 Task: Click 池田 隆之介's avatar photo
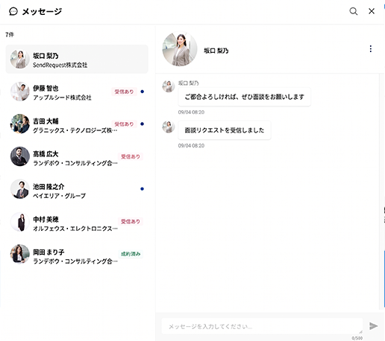pos(20,189)
